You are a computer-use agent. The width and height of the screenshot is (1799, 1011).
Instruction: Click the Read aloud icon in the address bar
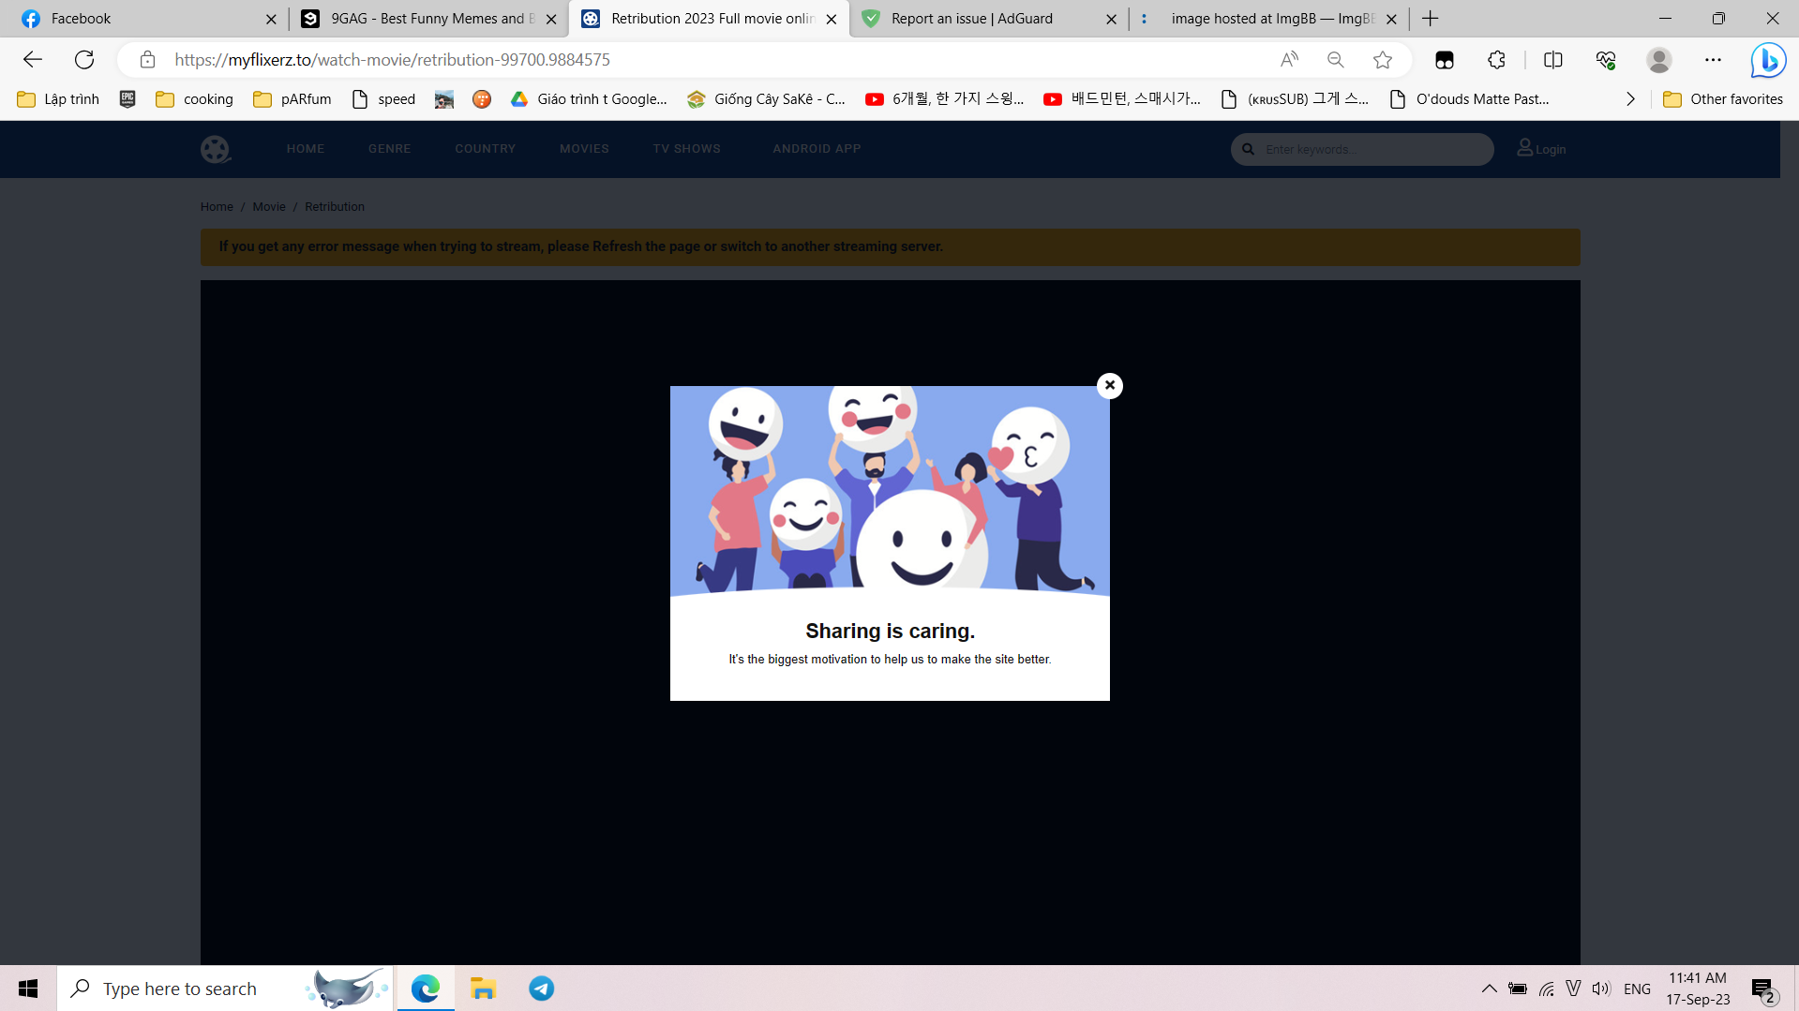tap(1289, 59)
